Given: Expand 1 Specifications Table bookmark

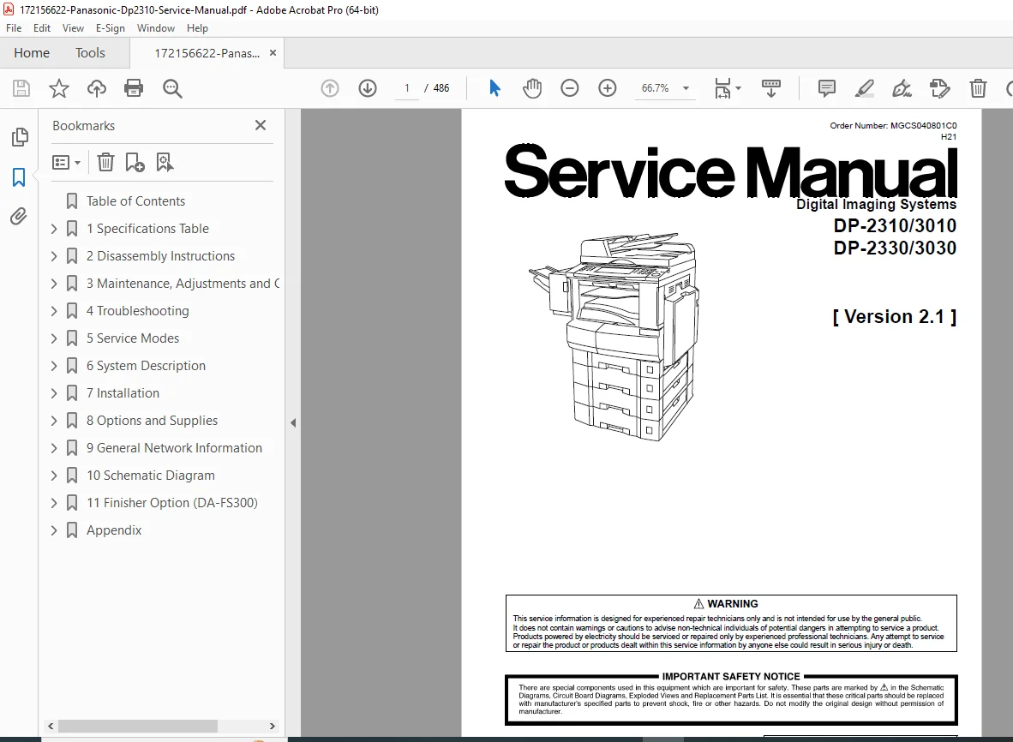Looking at the screenshot, I should coord(54,229).
